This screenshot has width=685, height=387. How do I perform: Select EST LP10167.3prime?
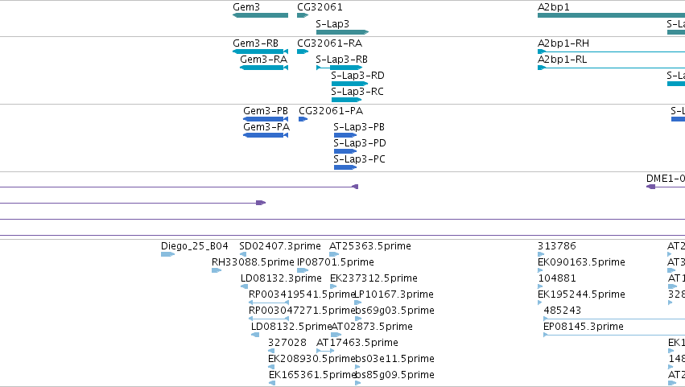pyautogui.click(x=357, y=303)
